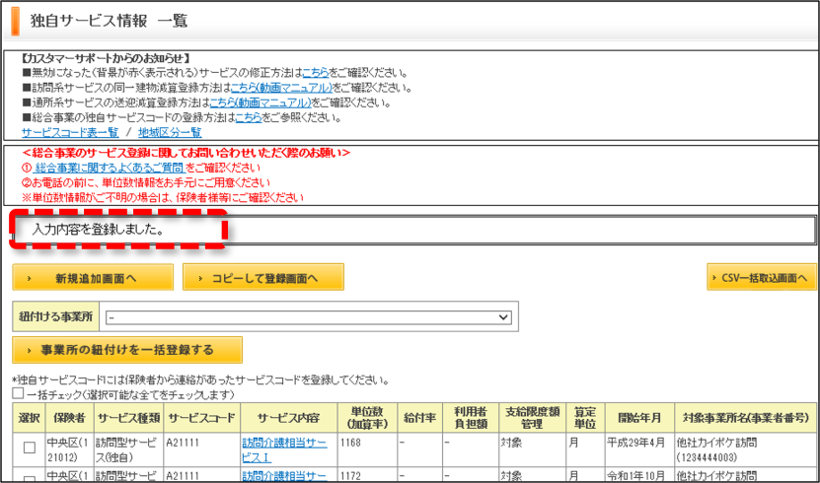Click the 開始年月 column header
Image resolution: width=820 pixels, height=483 pixels.
coord(639,418)
